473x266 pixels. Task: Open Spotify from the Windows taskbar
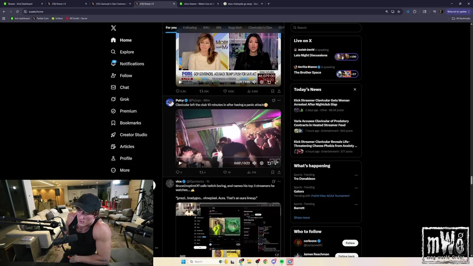click(x=282, y=262)
